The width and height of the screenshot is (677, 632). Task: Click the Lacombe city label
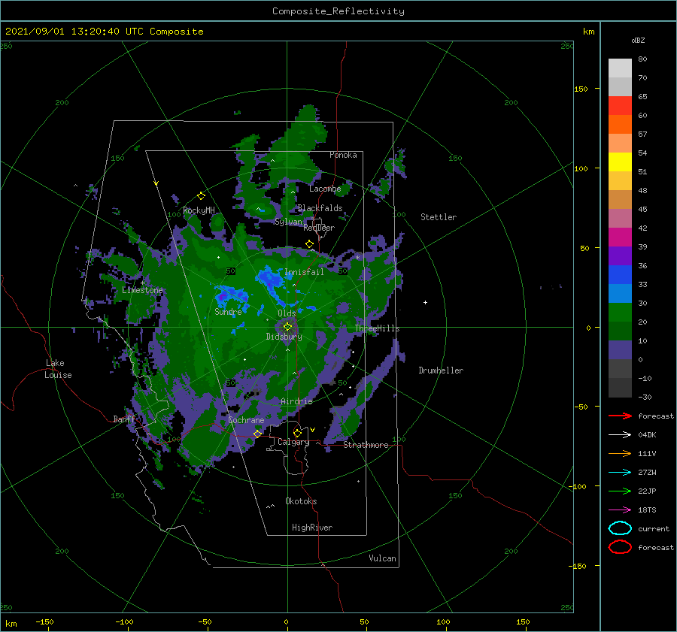click(x=325, y=189)
